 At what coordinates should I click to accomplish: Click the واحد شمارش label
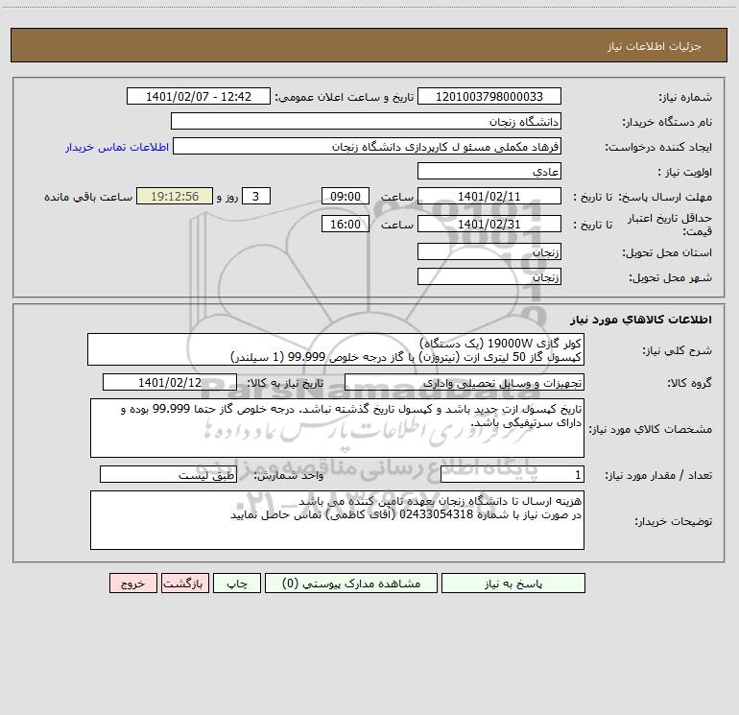(289, 475)
